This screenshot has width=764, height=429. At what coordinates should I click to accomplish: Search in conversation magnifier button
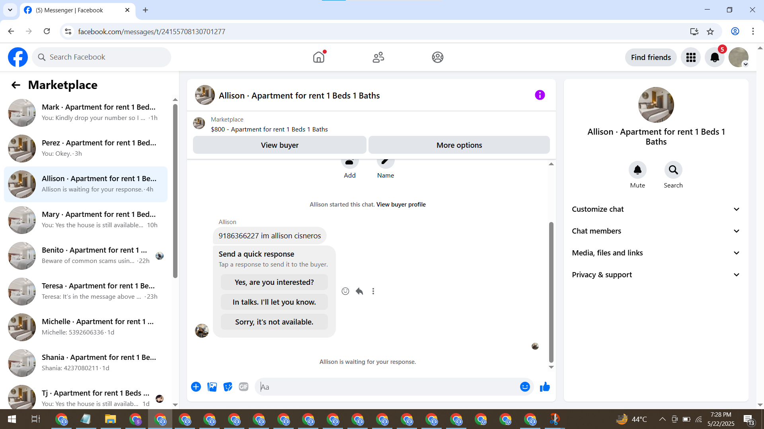coord(673,170)
